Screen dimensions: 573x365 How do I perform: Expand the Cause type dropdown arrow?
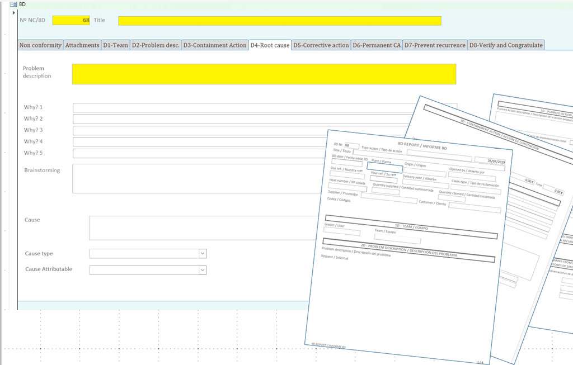coord(203,254)
